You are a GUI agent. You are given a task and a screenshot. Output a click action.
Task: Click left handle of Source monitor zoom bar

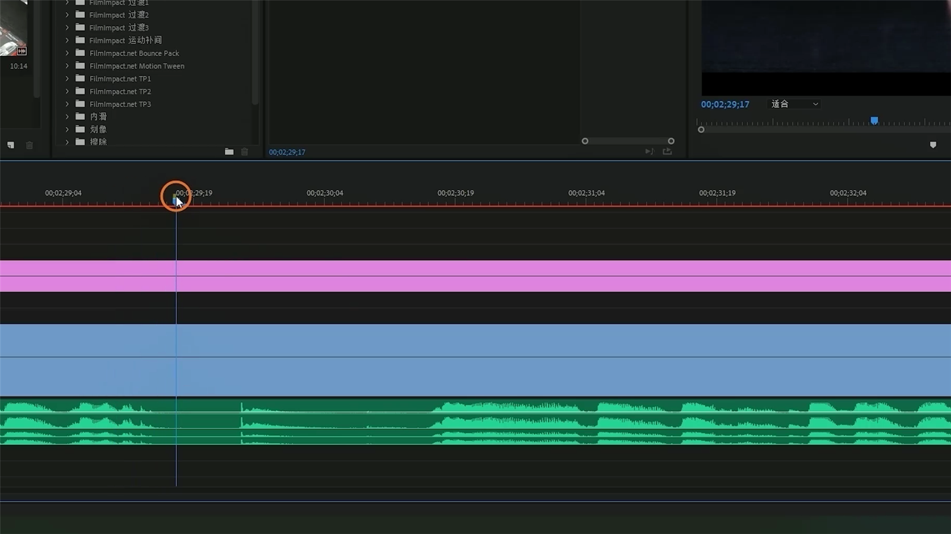point(585,141)
